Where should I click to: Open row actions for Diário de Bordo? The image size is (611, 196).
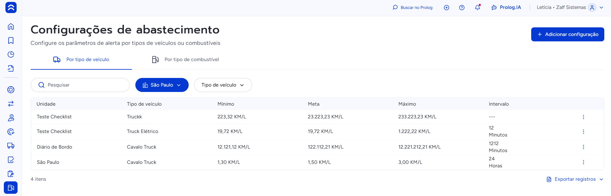583,147
